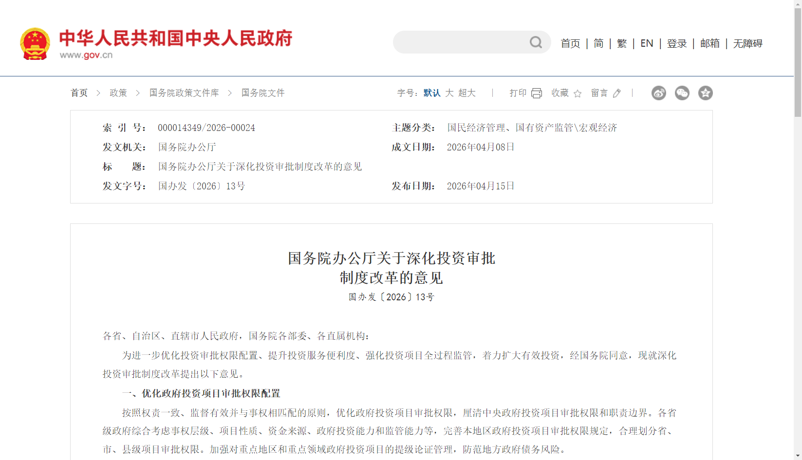
Task: Click the print icon next to 打印
Action: click(537, 92)
